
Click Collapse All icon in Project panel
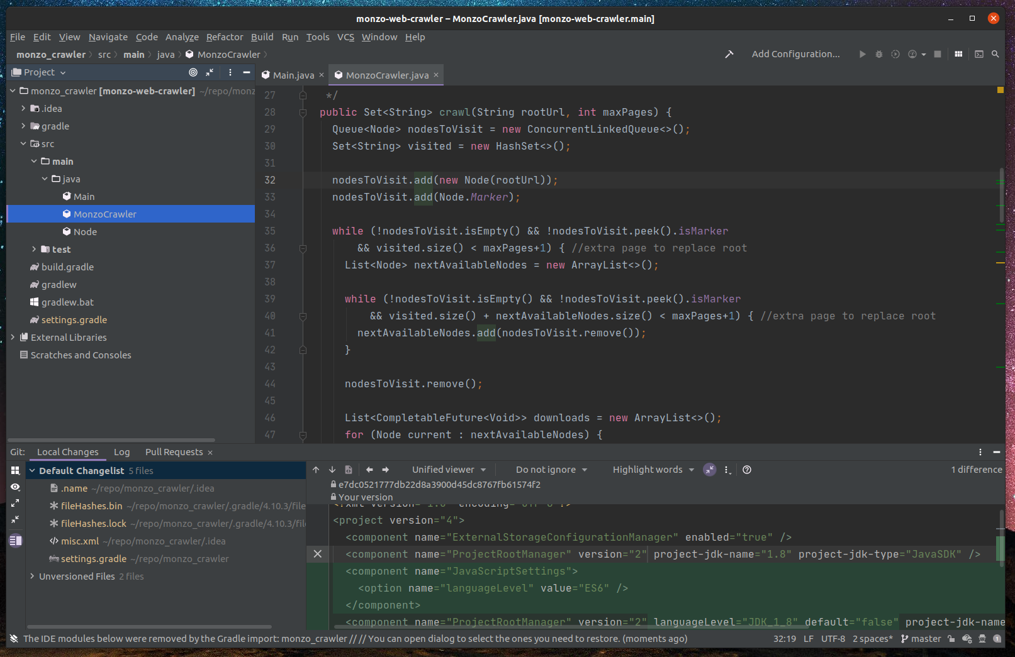pos(210,72)
